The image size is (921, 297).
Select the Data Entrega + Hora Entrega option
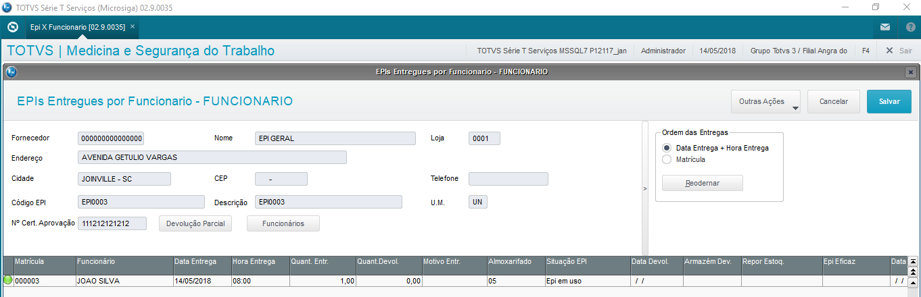click(667, 148)
